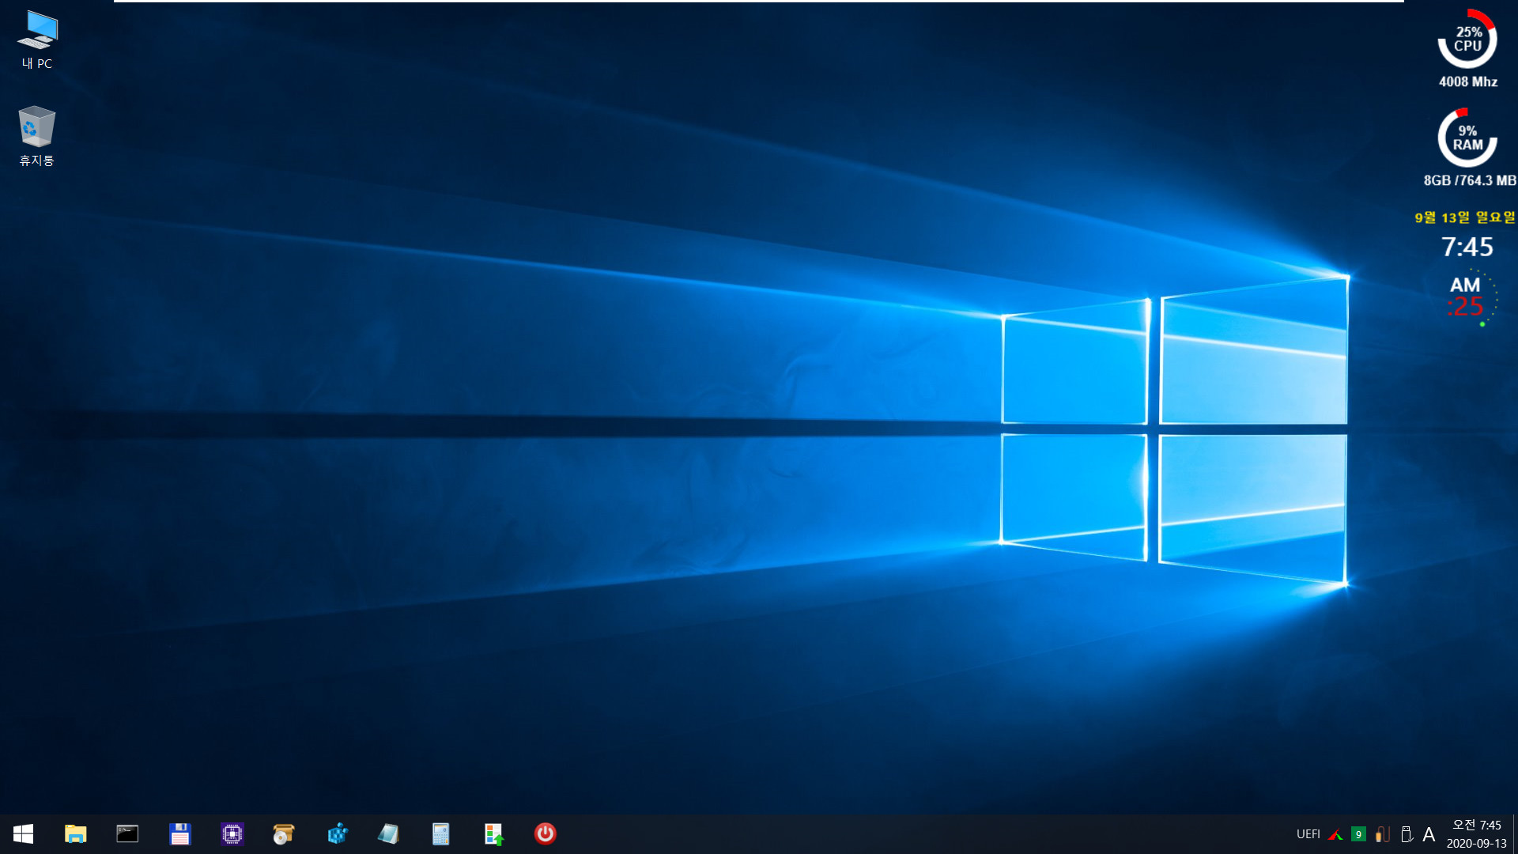1518x854 pixels.
Task: Click the 8GB /764.3 MB memory text
Action: tap(1470, 180)
